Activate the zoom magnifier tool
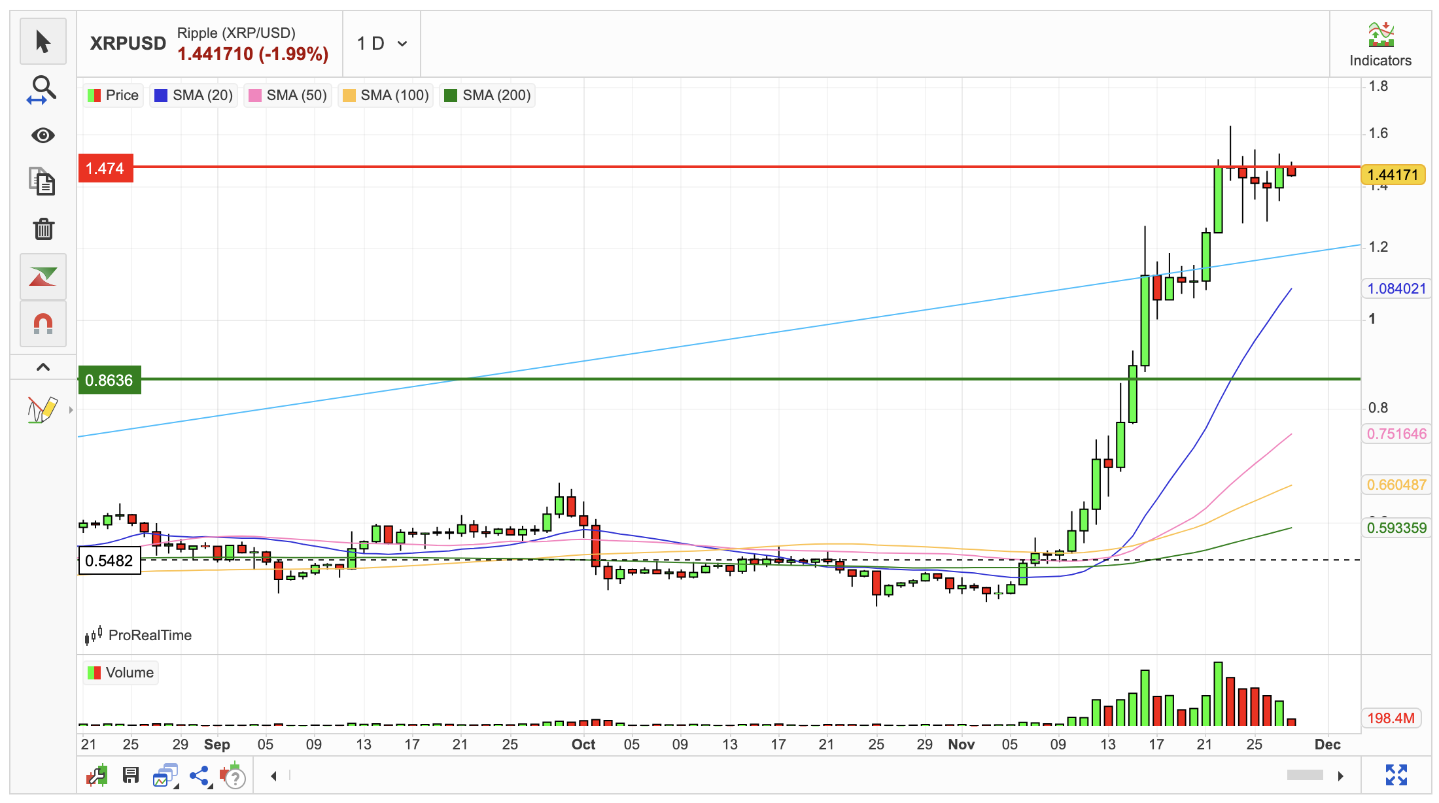Viewport: 1439px width, 803px height. point(43,90)
